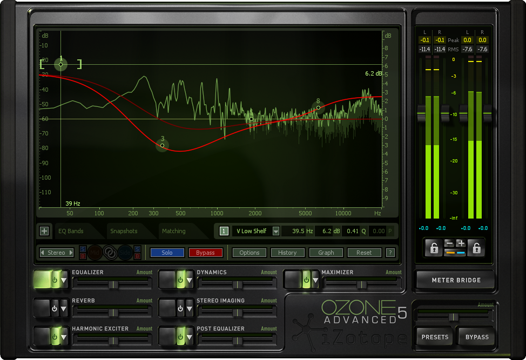Toggle the Reverb module power button
This screenshot has height=360, width=526.
point(55,308)
